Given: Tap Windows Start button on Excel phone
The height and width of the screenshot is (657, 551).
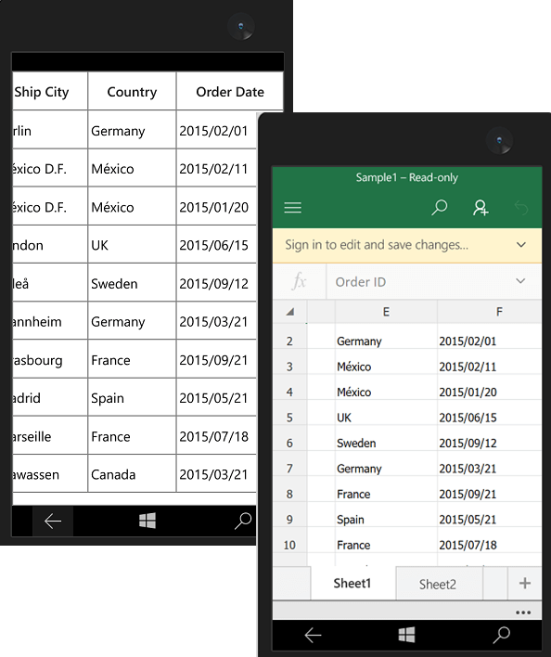Looking at the screenshot, I should (x=406, y=635).
